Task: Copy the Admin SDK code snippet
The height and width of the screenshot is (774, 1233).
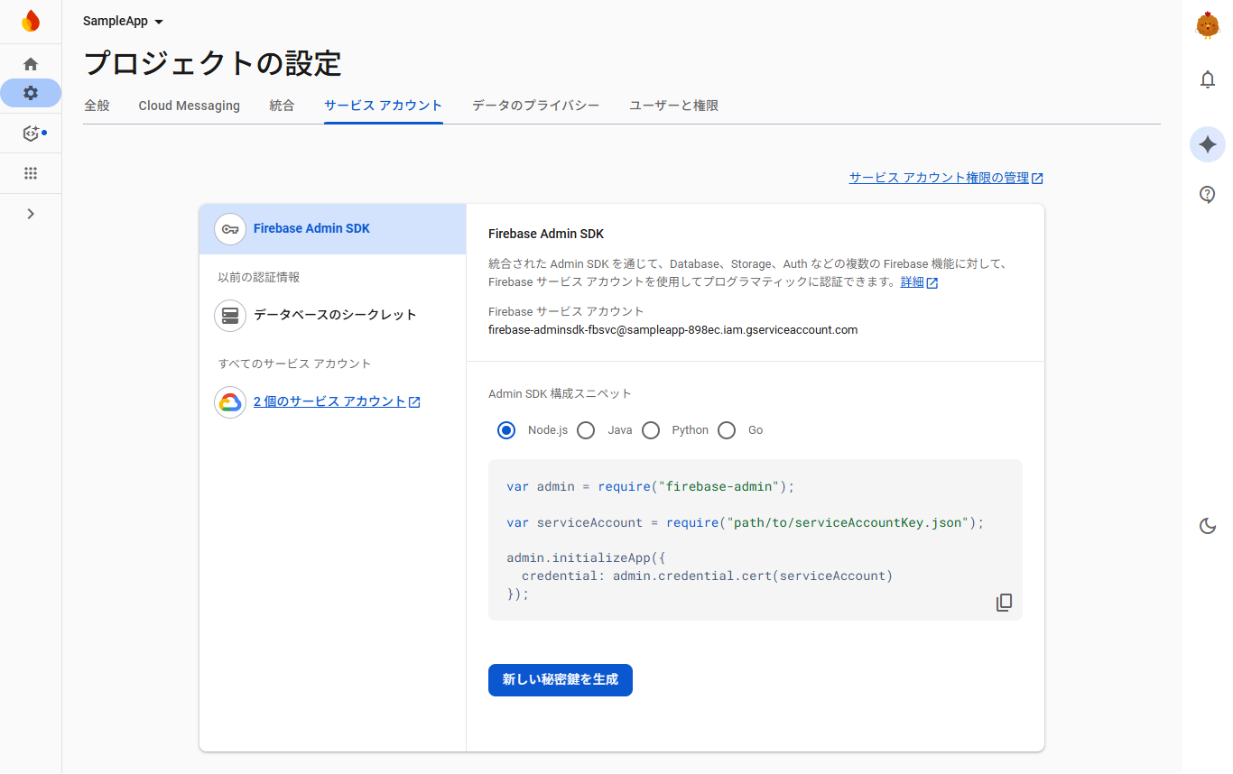Action: (1004, 603)
